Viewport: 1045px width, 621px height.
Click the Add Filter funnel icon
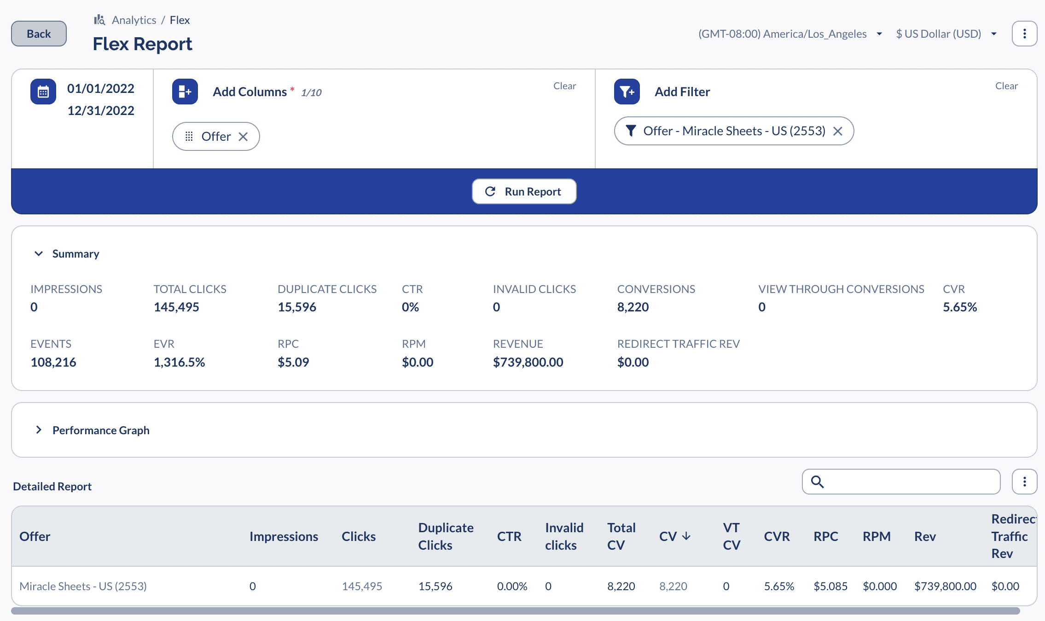[x=627, y=92]
